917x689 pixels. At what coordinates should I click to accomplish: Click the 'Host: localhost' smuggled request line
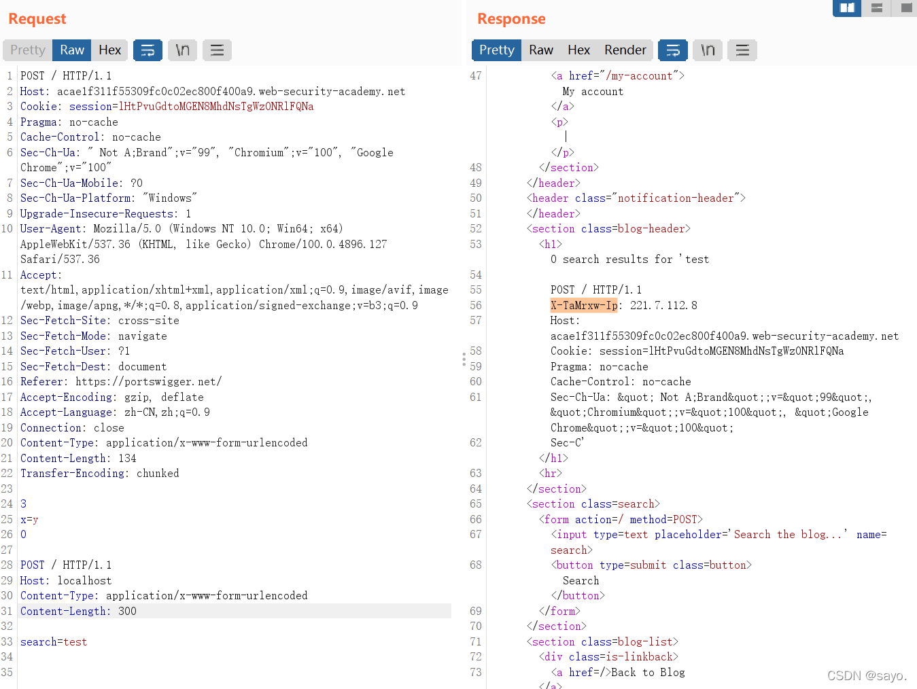[x=66, y=580]
